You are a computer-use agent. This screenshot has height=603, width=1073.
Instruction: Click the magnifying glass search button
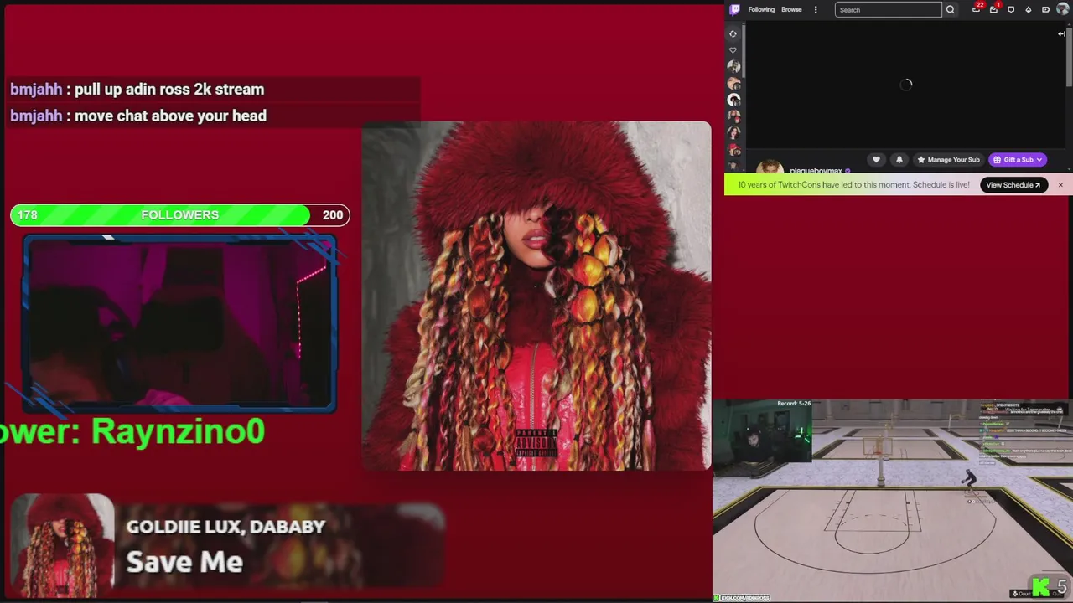click(x=950, y=9)
